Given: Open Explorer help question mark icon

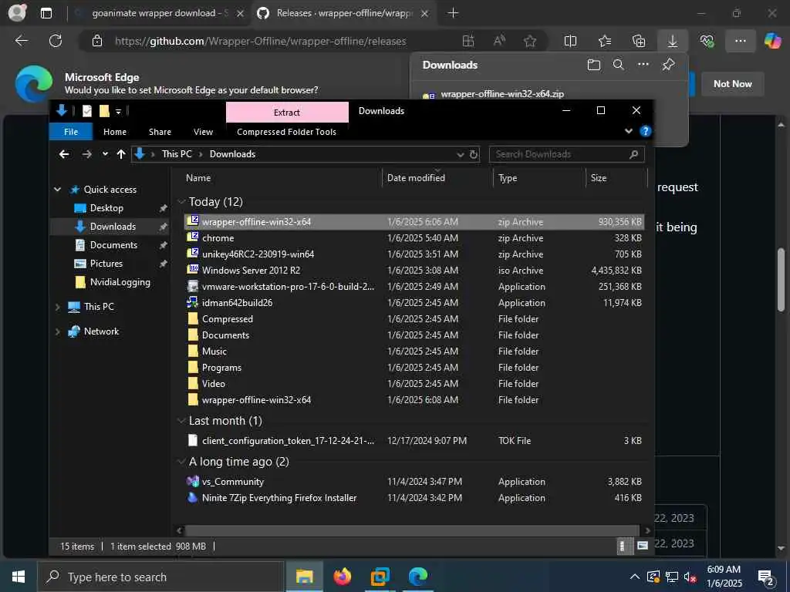Looking at the screenshot, I should [645, 131].
